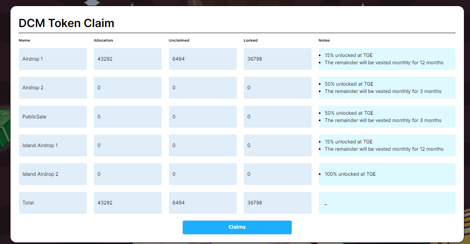Click the blue Claims button
The height and width of the screenshot is (244, 470).
click(x=237, y=227)
